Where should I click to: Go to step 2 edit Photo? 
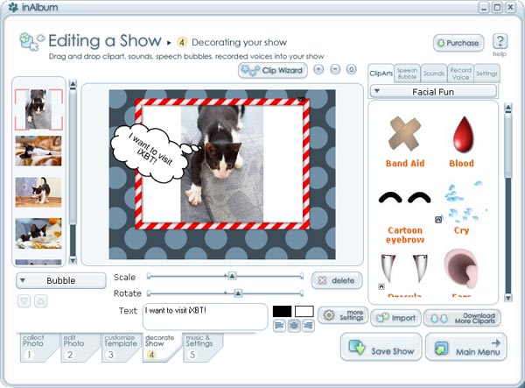[x=78, y=348]
